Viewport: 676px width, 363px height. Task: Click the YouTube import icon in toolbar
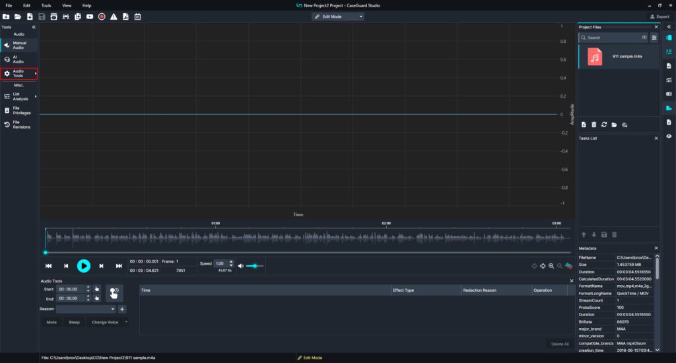[90, 16]
